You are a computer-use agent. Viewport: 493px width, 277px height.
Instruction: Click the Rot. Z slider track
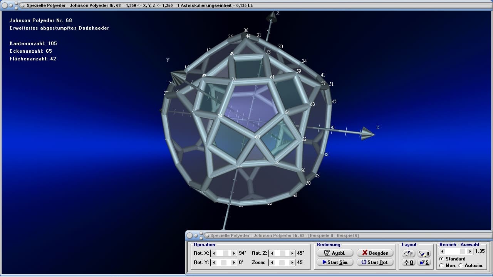tap(282, 253)
